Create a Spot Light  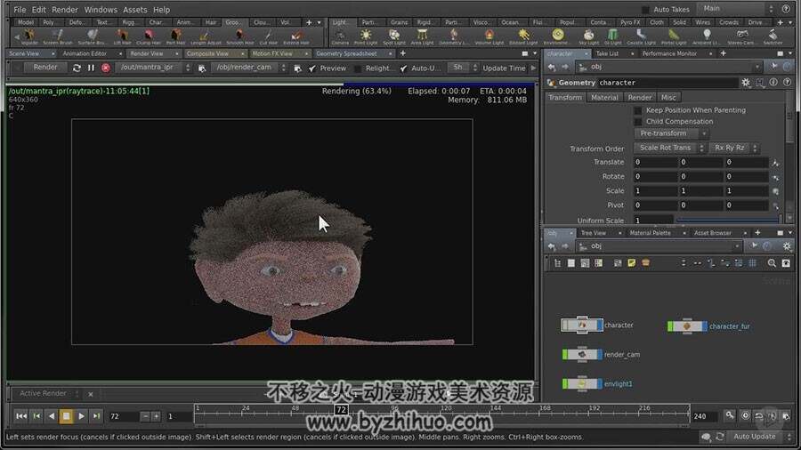tap(394, 36)
